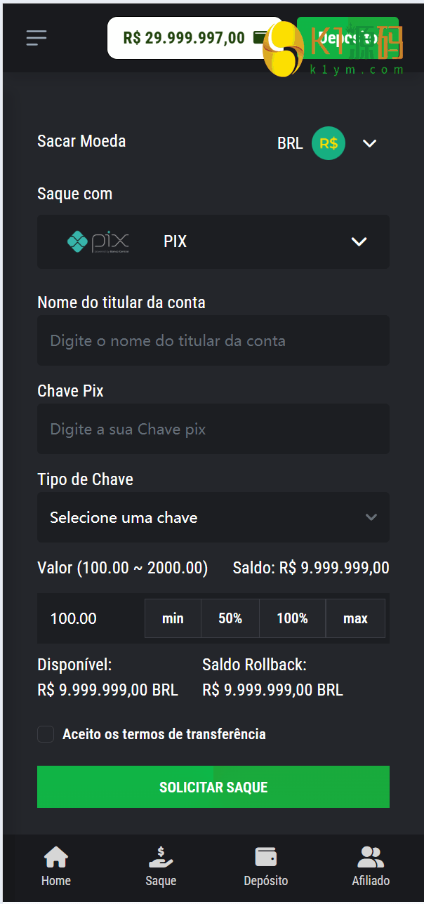
Task: Check Aceito os termos de transferência box
Action: 46,734
